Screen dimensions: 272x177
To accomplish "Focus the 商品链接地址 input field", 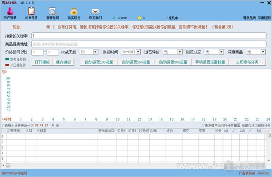I will (x=149, y=44).
